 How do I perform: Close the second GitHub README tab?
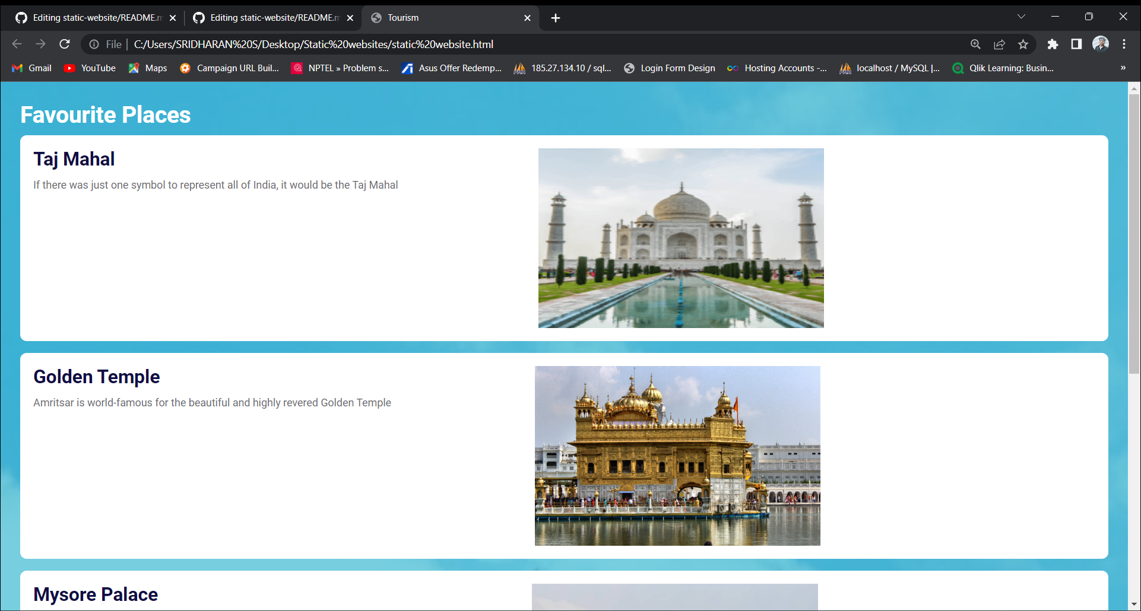click(350, 18)
